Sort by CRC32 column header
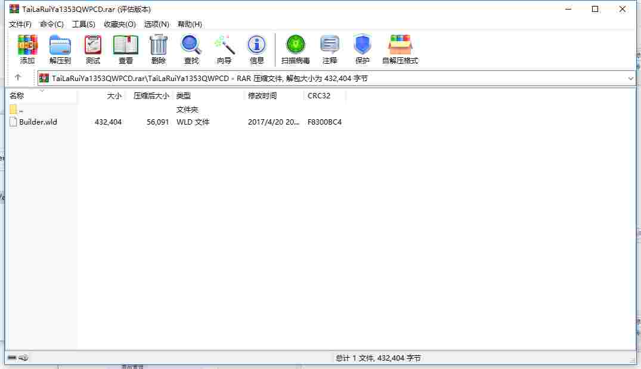Viewport: 641px width, 369px height. 324,95
